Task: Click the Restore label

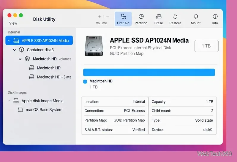Action: click(175, 23)
